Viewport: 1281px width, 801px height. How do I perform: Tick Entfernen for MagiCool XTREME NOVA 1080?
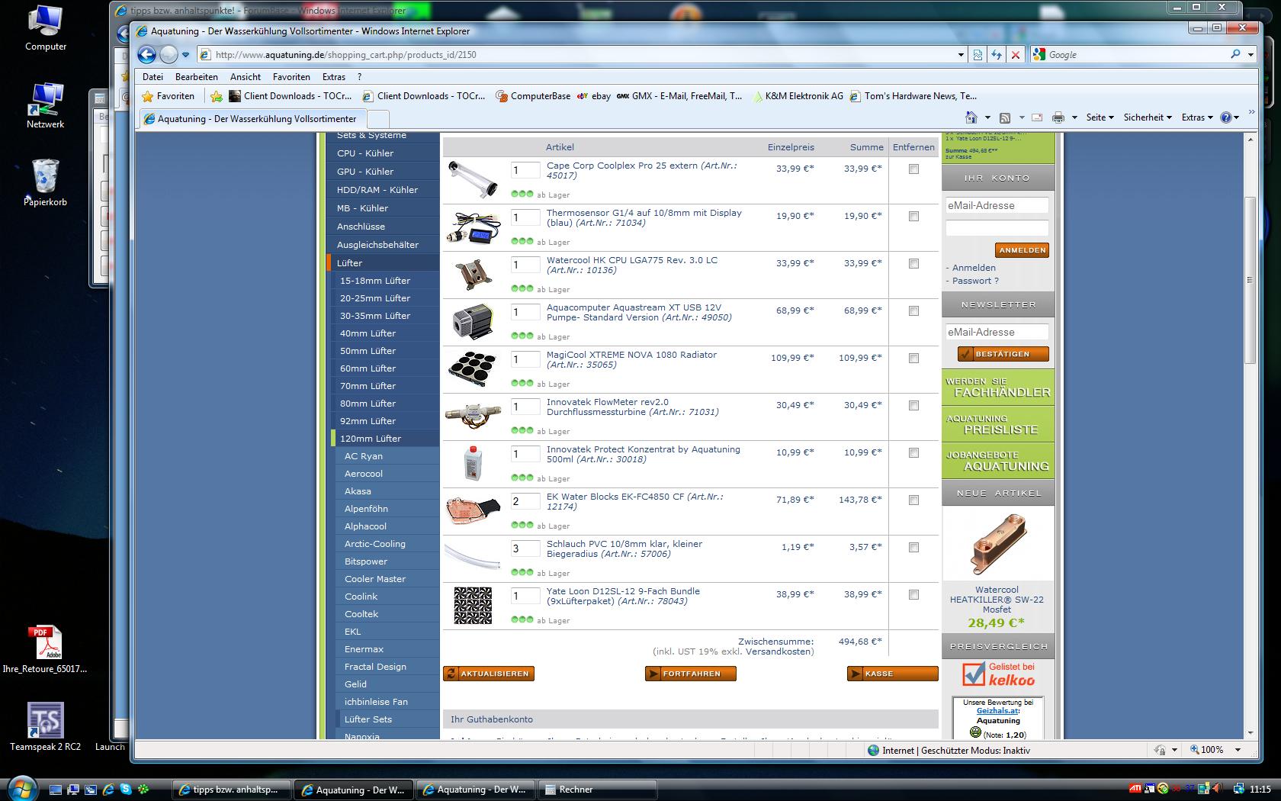[x=913, y=359]
